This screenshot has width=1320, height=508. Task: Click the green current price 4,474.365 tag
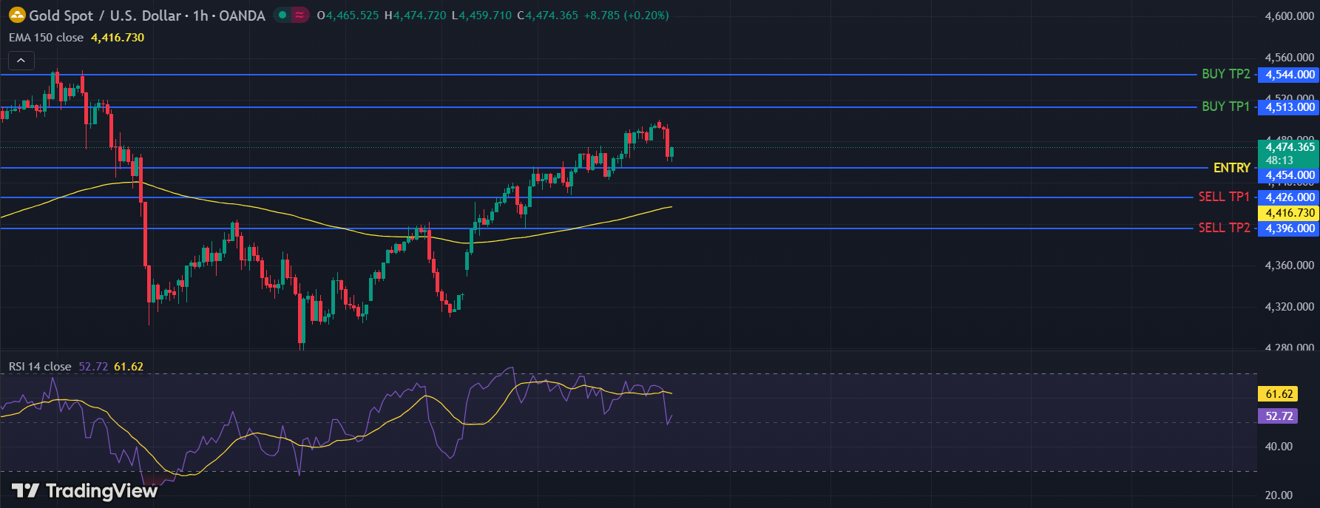point(1290,147)
